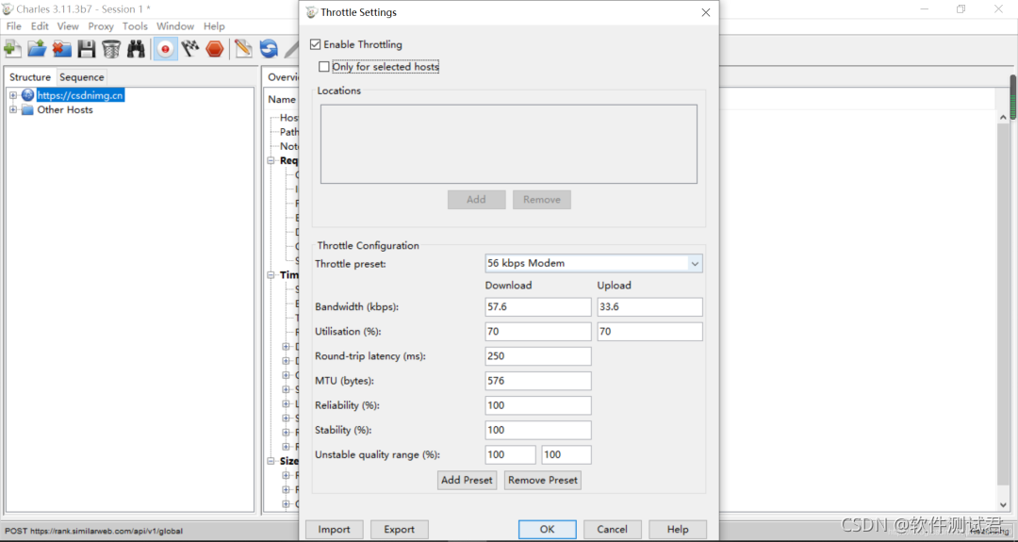Open the Window menu

click(175, 26)
